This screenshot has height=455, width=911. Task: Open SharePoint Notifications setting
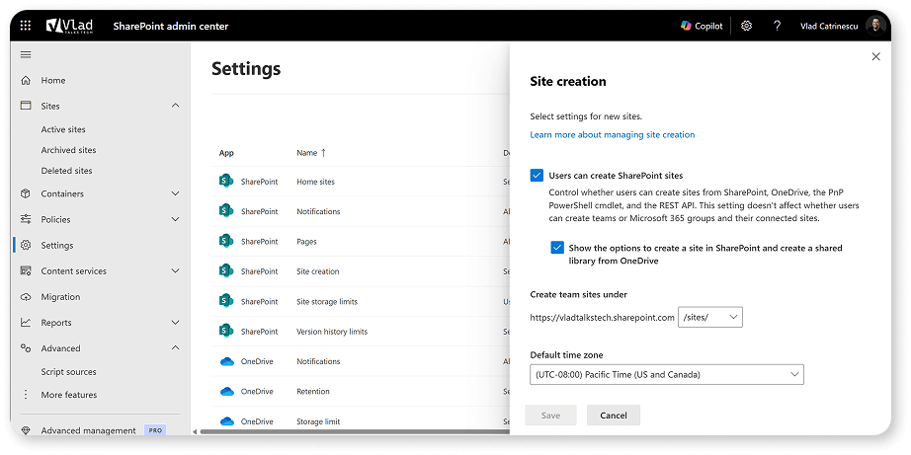click(318, 211)
